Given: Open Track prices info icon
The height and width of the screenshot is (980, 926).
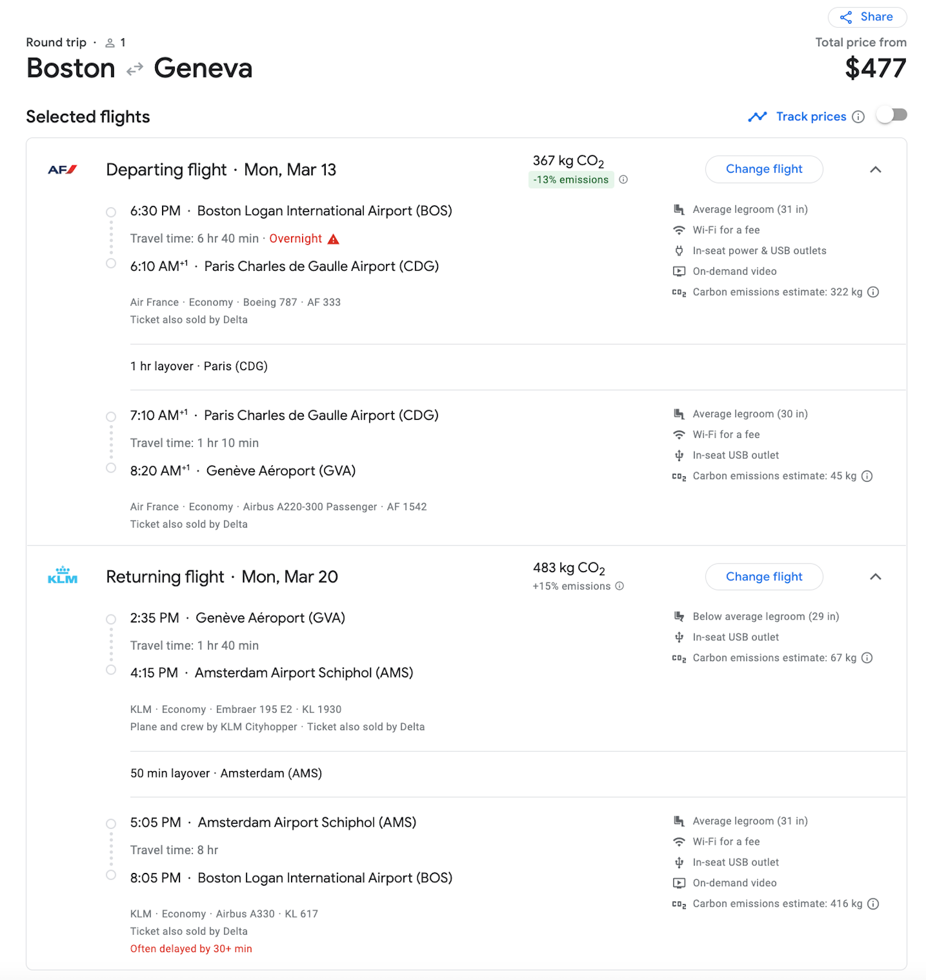Looking at the screenshot, I should 859,117.
